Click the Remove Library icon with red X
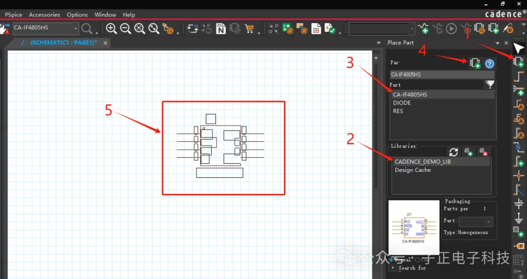Screen dimensions: 527x279 click(x=484, y=152)
